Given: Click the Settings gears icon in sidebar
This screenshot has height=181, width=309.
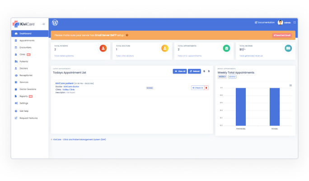Looking at the screenshot, I should coord(16,103).
